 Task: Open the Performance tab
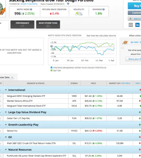pos(22,25)
